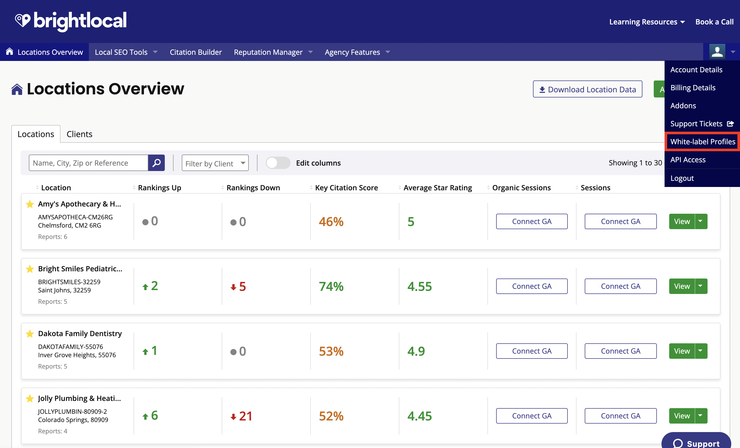Open the Filter by Client dropdown
The image size is (740, 448).
[x=215, y=163]
